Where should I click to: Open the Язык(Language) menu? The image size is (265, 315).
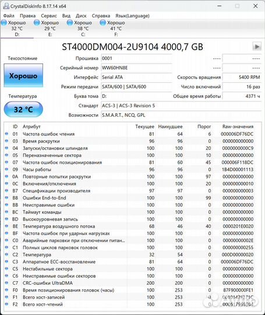tap(132, 16)
